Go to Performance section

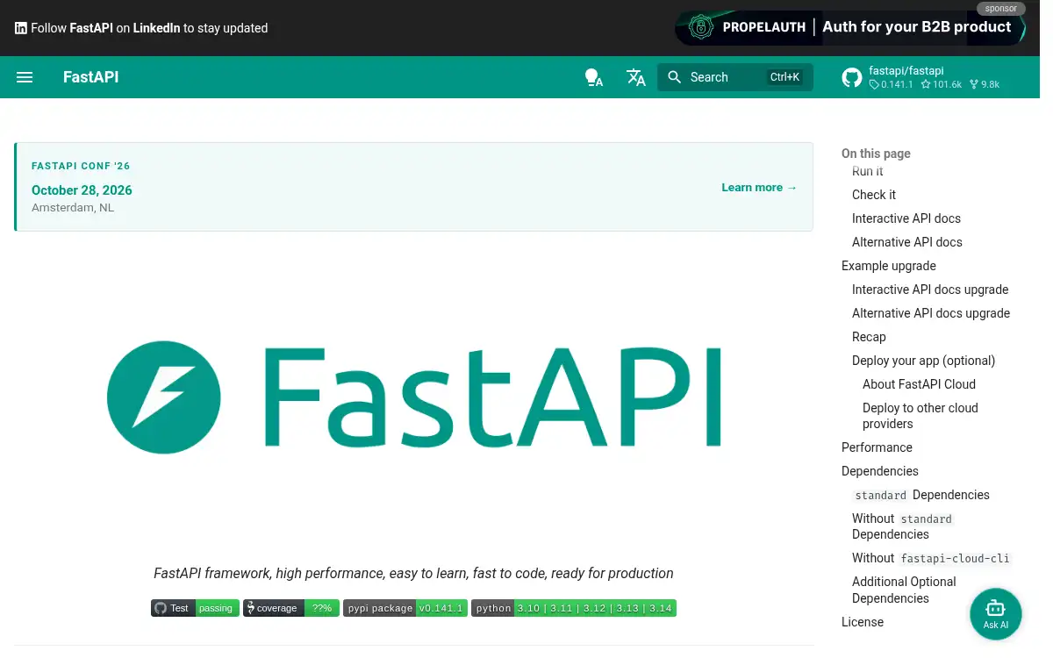point(877,447)
